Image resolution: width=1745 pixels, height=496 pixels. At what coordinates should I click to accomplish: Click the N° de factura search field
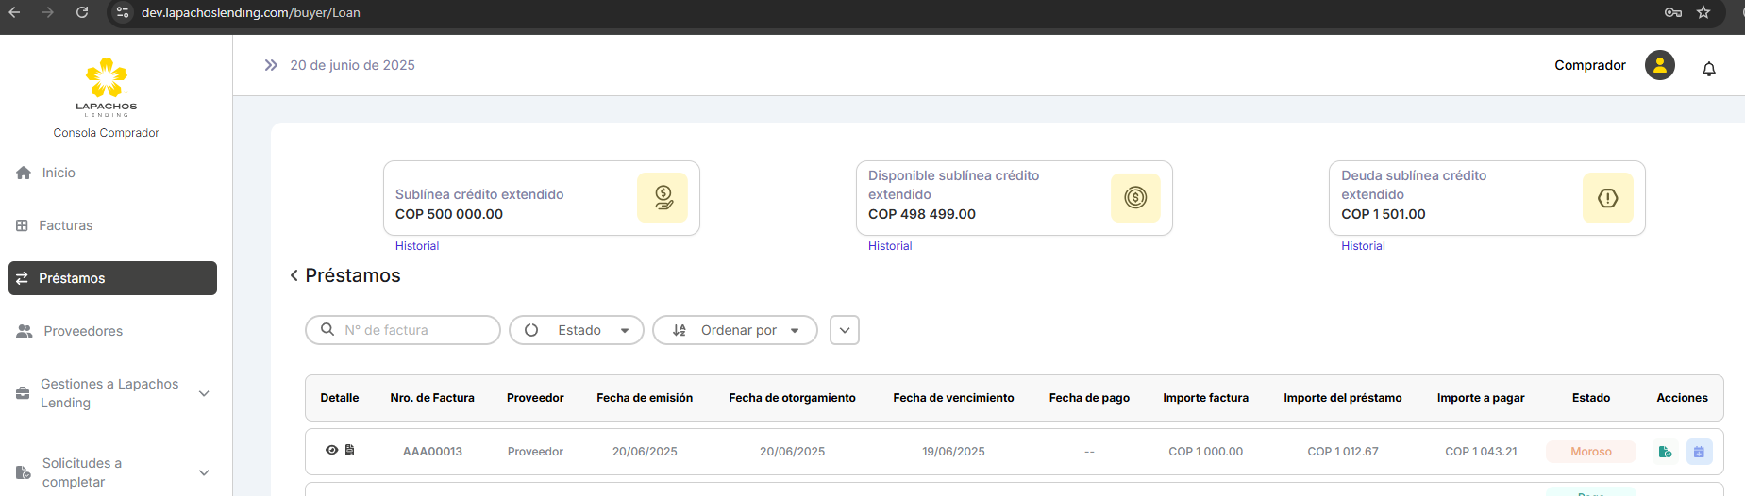(415, 330)
